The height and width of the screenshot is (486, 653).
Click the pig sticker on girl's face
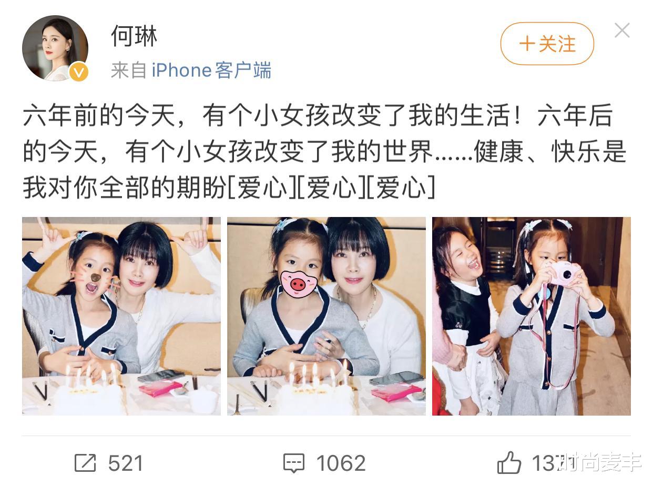[298, 283]
